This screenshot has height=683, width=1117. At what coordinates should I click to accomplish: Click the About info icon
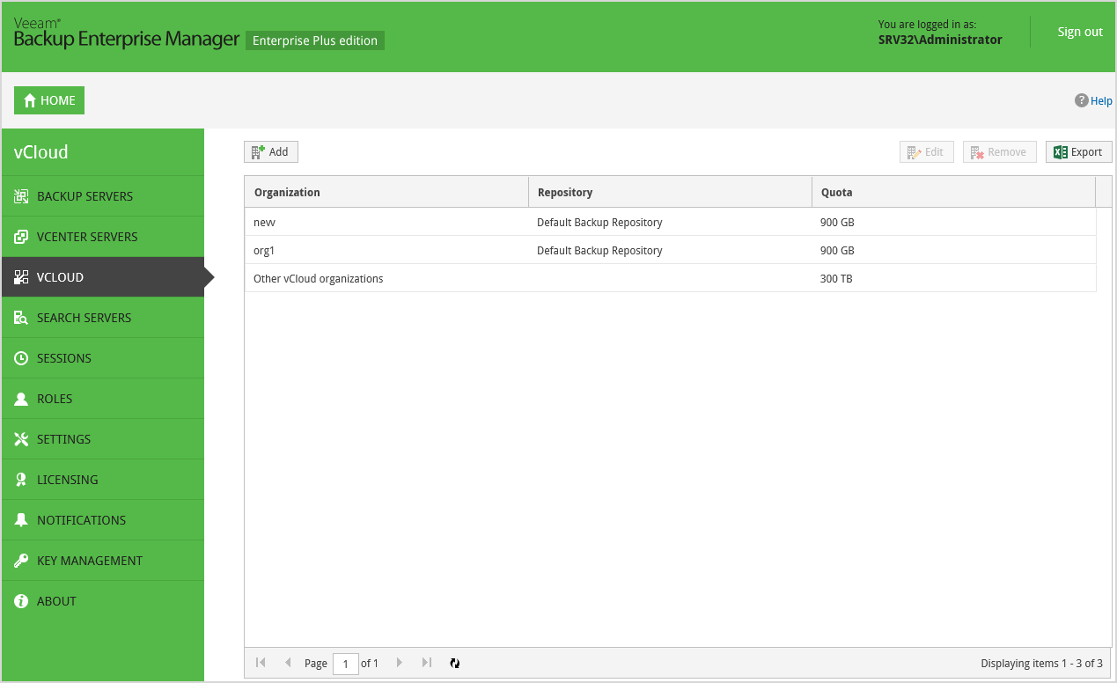click(x=21, y=601)
